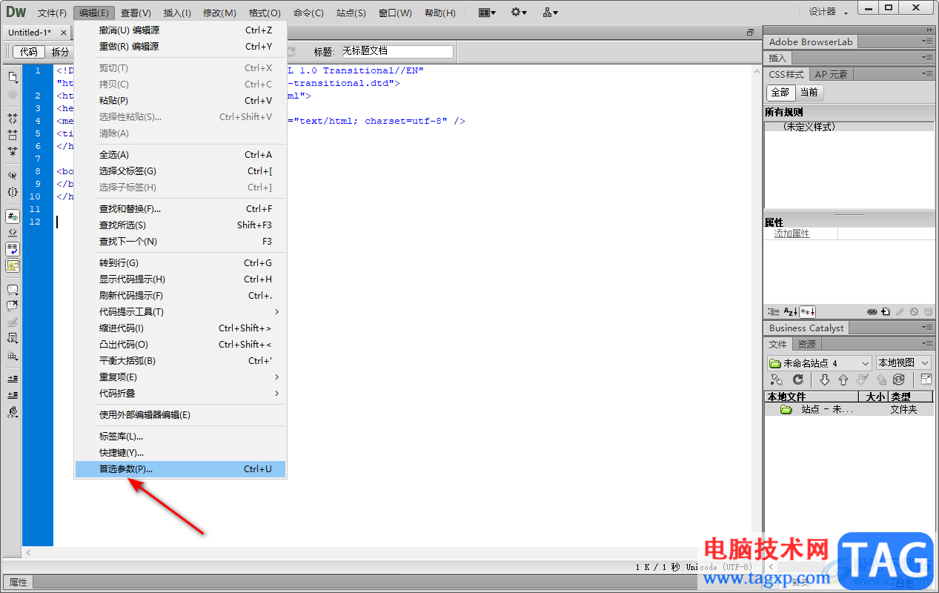Open the 属性 panel bar at bottom

[x=18, y=583]
